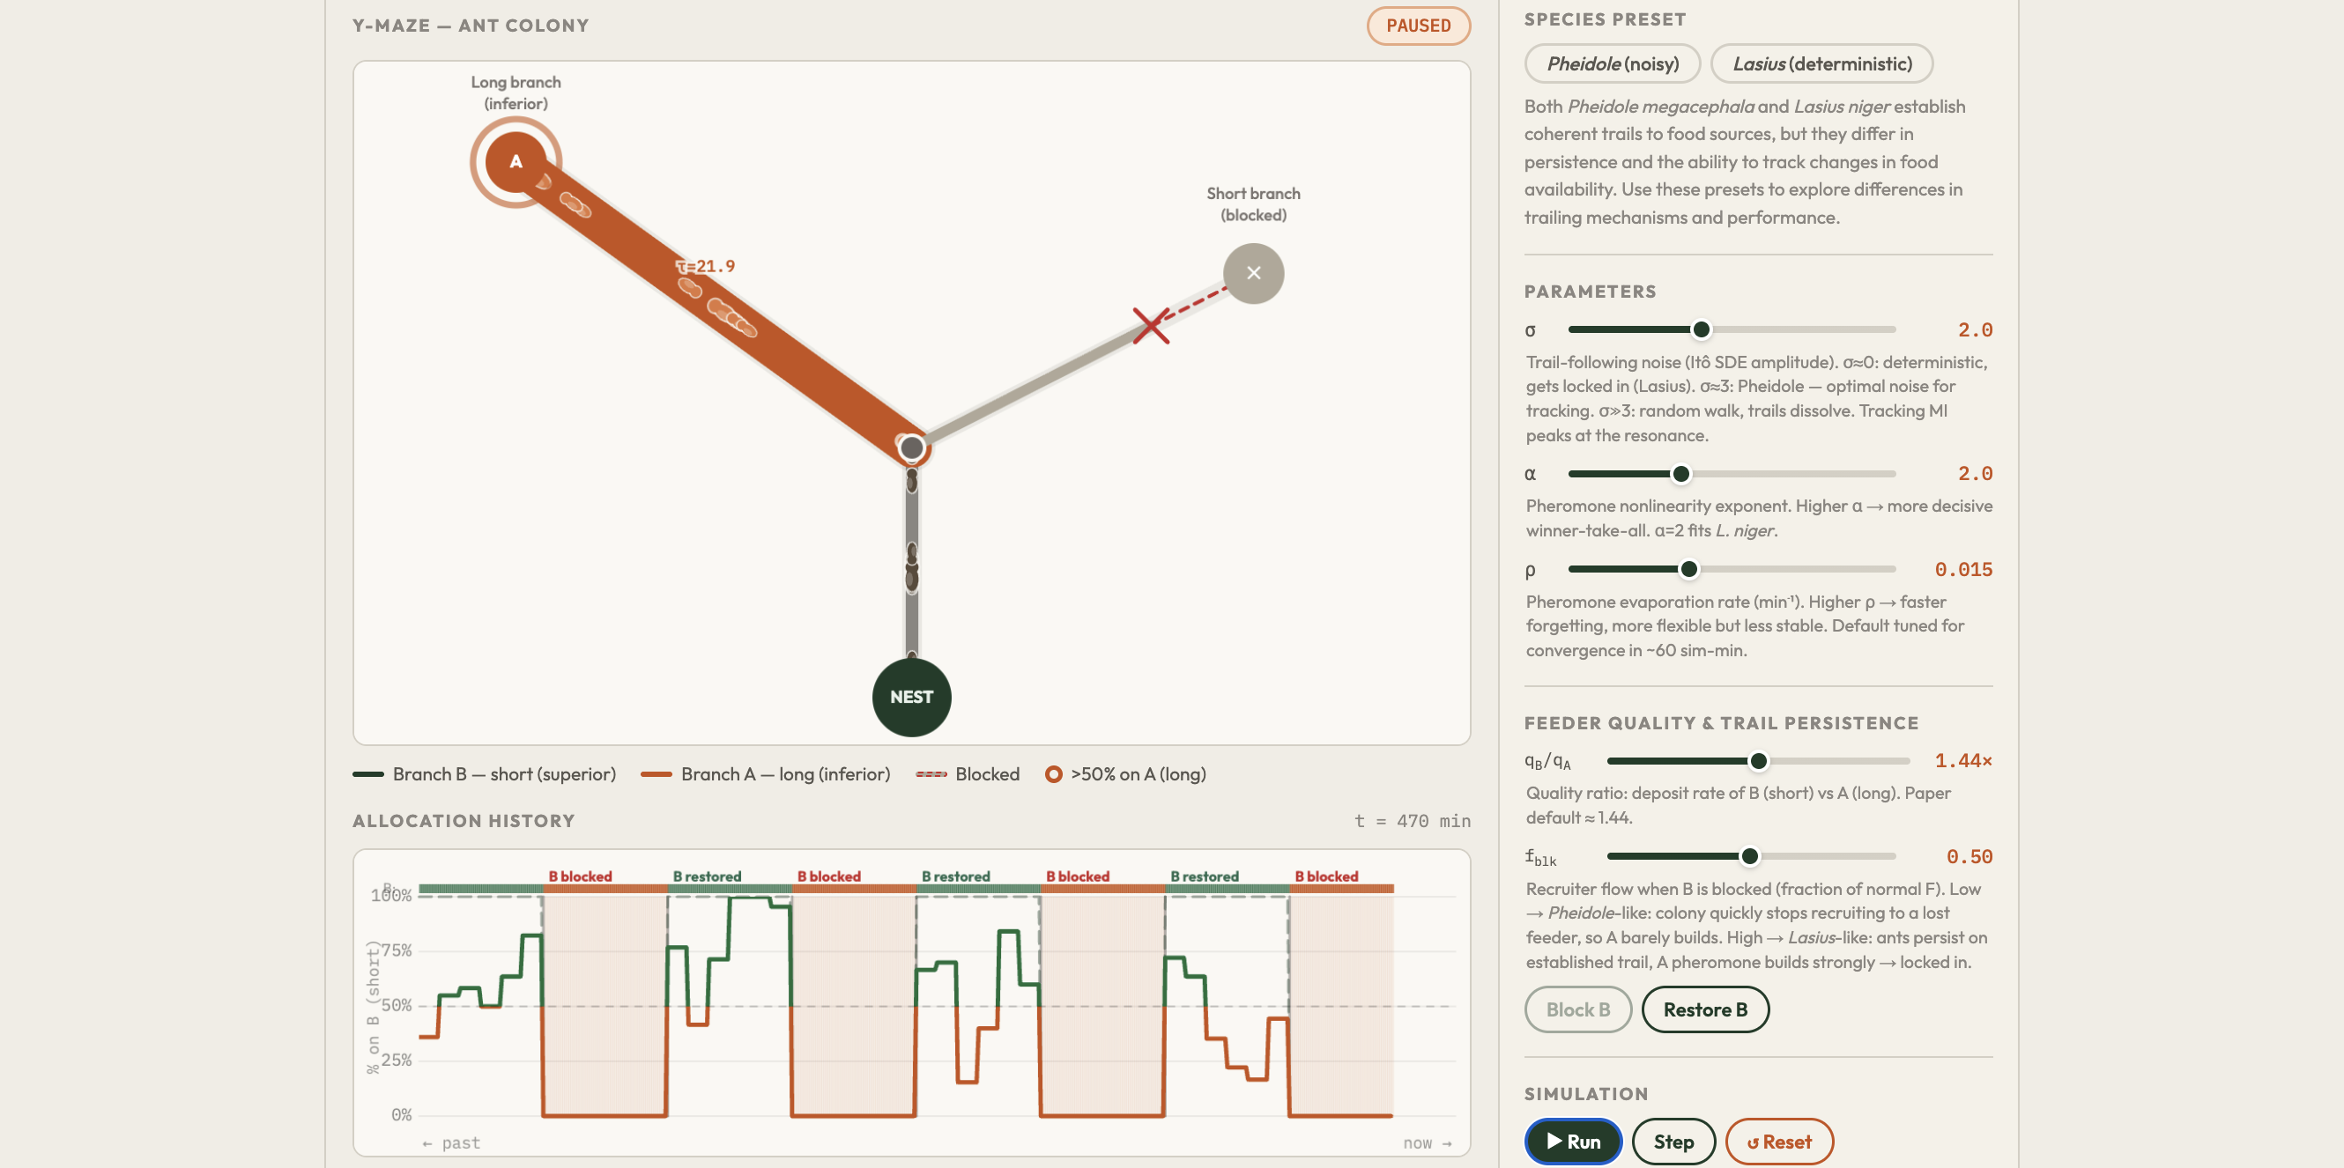Click the Block B button

[1578, 1009]
